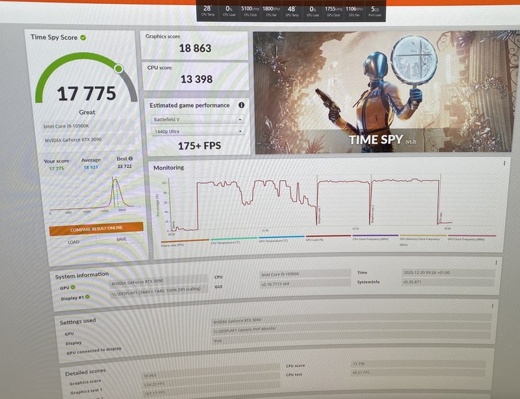Click the Graphics test 1 124.23 FPS value
The width and height of the screenshot is (520, 399).
[211, 382]
